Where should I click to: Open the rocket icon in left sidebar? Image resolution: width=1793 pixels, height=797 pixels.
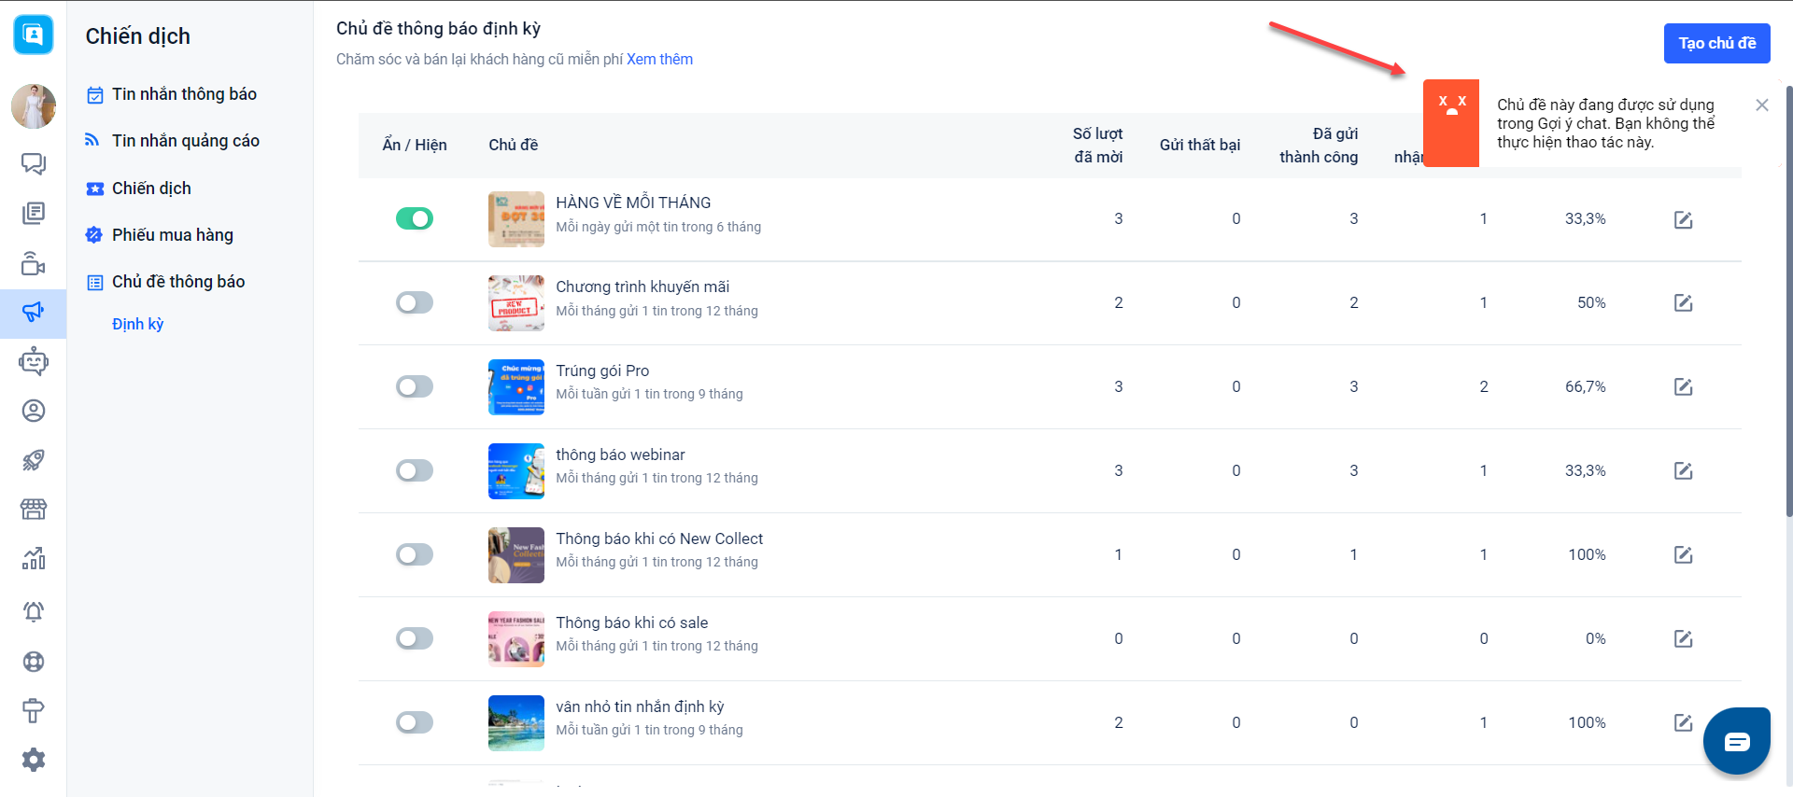pyautogui.click(x=34, y=460)
